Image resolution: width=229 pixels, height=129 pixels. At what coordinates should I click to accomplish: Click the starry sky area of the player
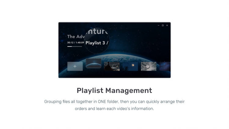(137, 37)
